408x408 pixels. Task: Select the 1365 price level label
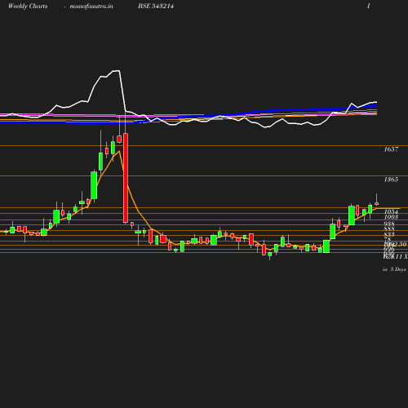(391, 180)
